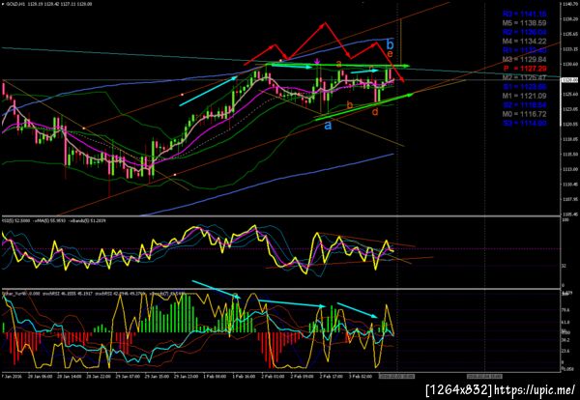This screenshot has height=400, width=580.
Task: Select the M1 = 1121.09 pivot label
Action: click(524, 96)
